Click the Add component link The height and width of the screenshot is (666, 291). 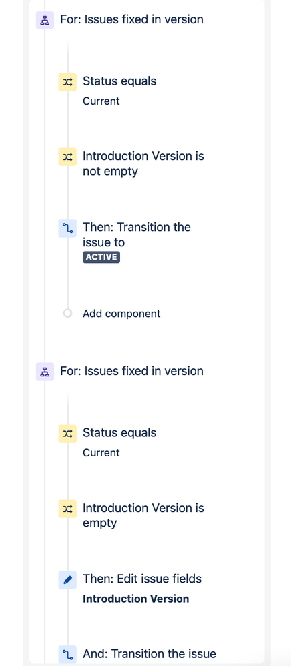tap(121, 314)
